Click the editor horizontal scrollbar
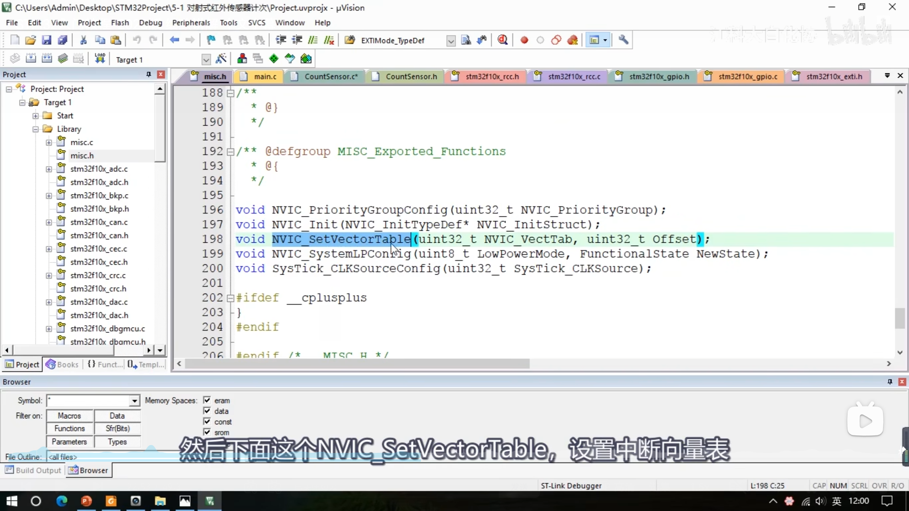The height and width of the screenshot is (511, 909). click(357, 364)
